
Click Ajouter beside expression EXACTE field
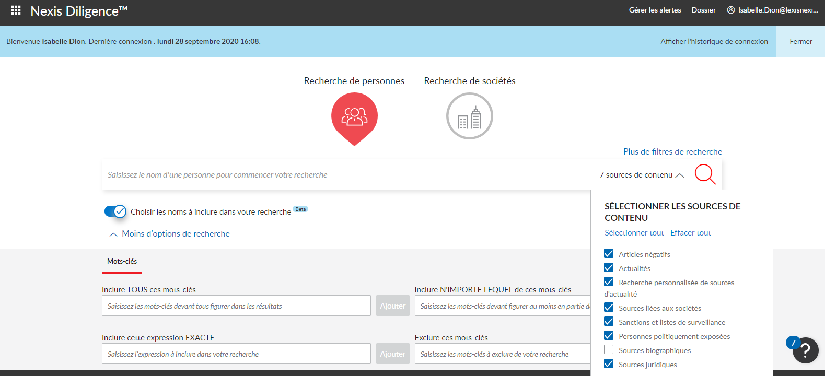point(392,354)
